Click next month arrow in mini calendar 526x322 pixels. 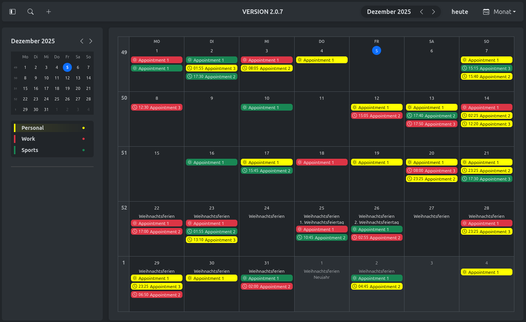tap(91, 41)
